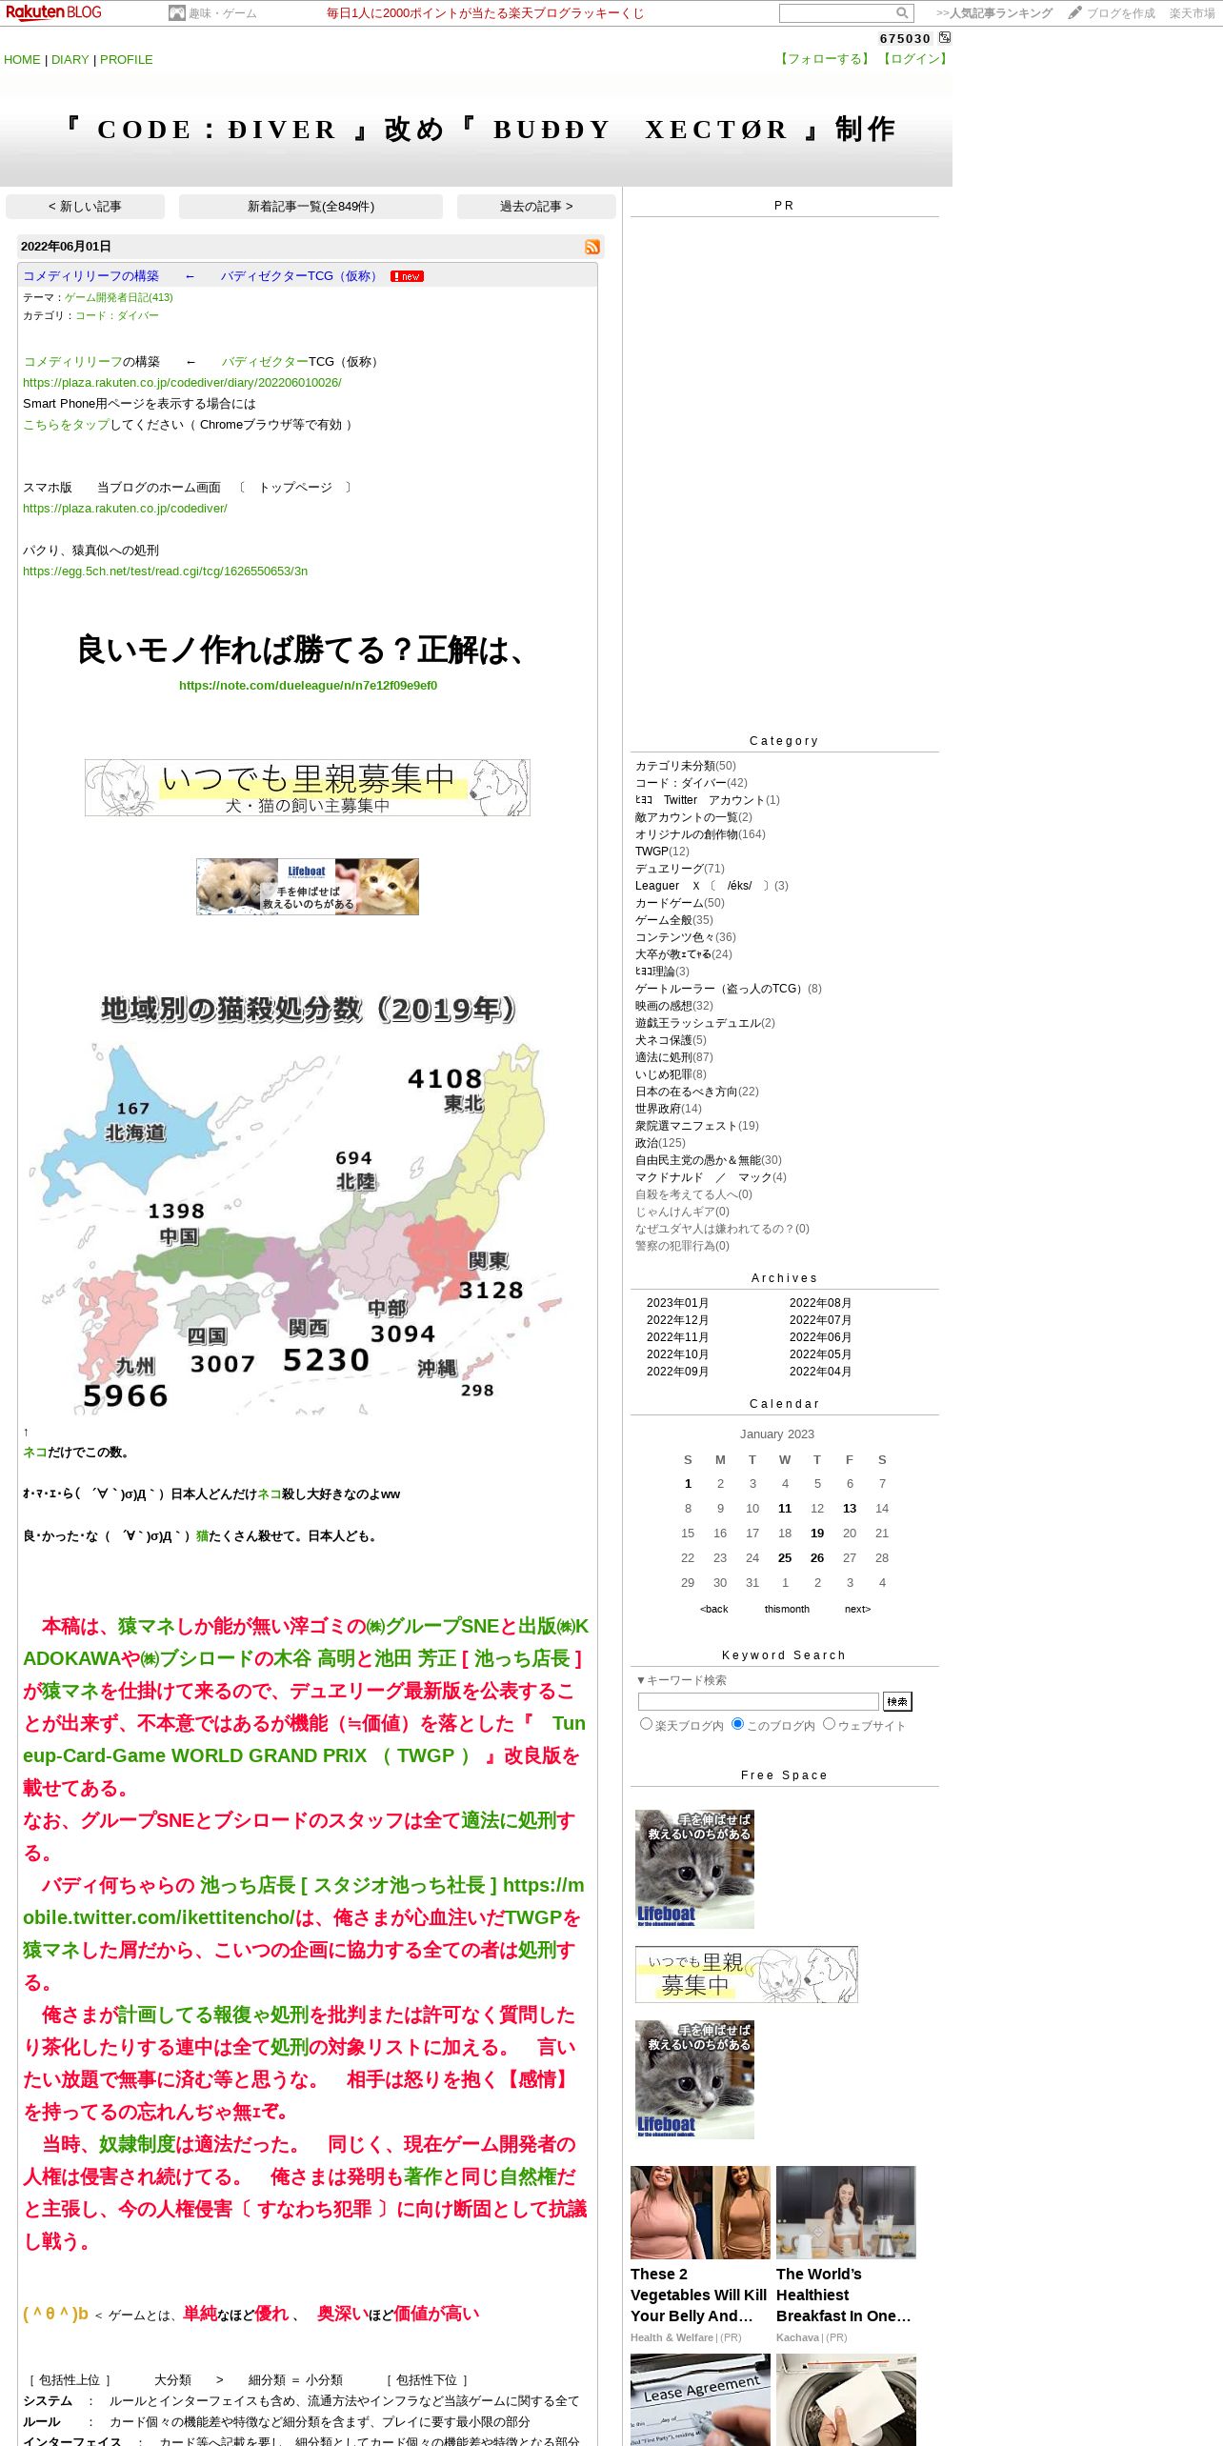Select calendar date 11
Viewport: 1223px width, 2446px height.
tap(785, 1509)
